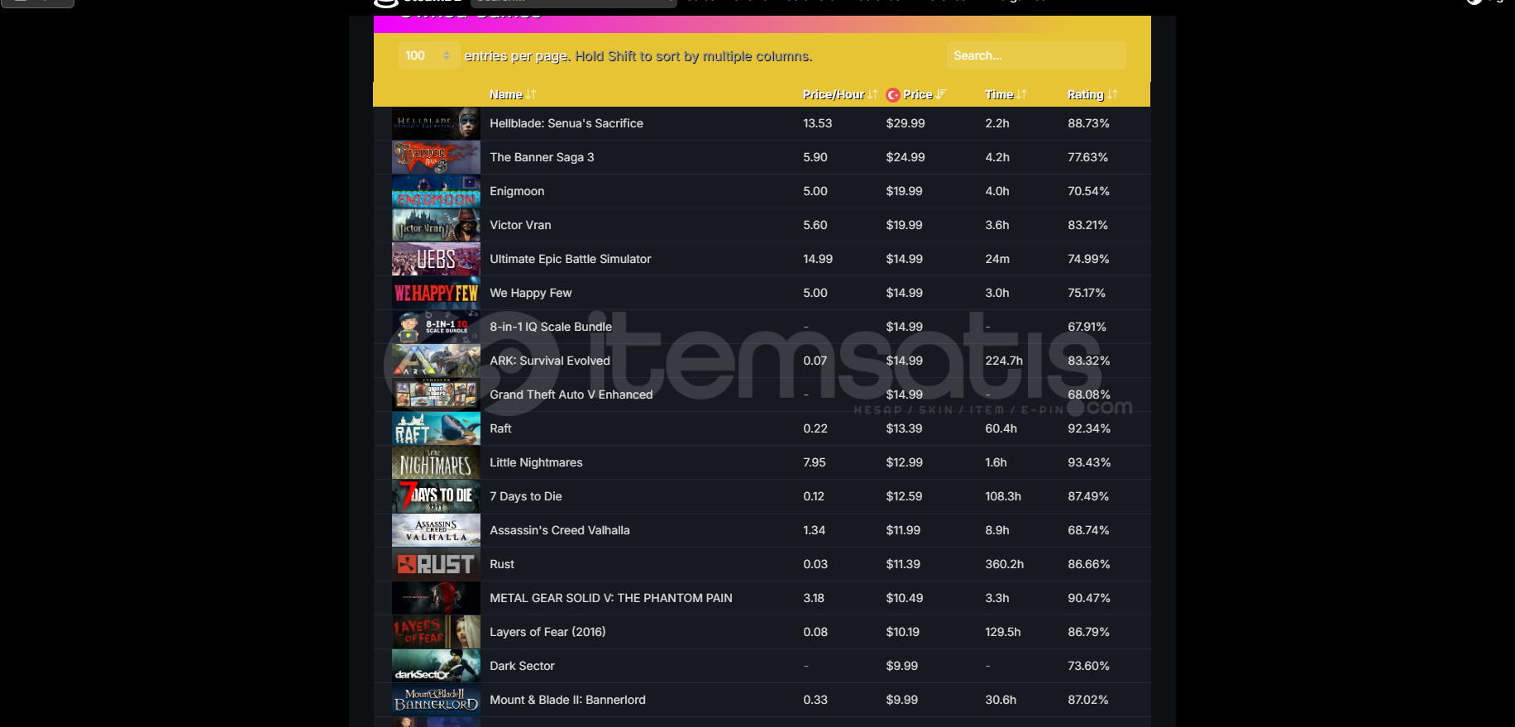Select the $29.99 price of Hellblade
Viewport: 1515px width, 727px height.
(906, 123)
